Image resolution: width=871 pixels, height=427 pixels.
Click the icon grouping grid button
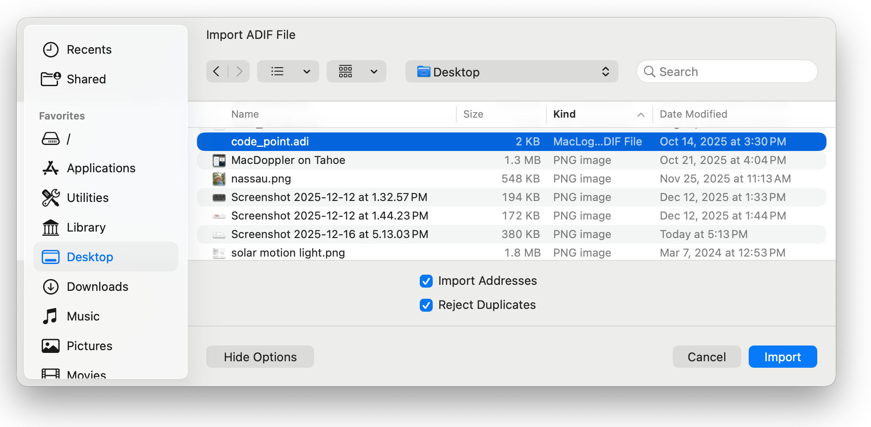pos(346,71)
